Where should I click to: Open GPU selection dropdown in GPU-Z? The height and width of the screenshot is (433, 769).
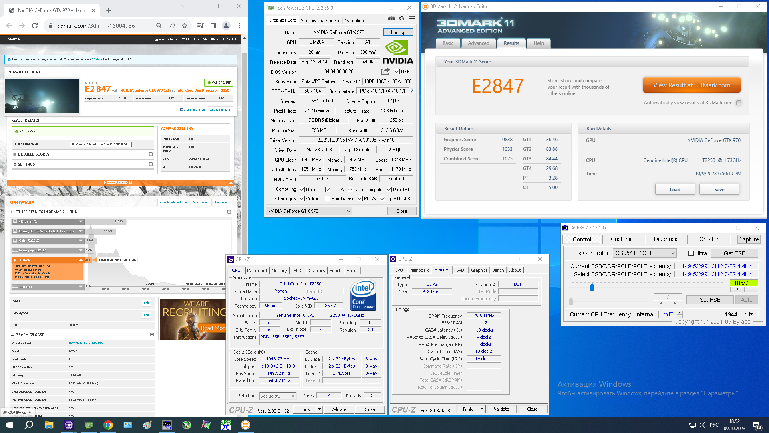pyautogui.click(x=309, y=211)
